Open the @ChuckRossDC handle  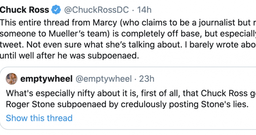[x=96, y=10]
